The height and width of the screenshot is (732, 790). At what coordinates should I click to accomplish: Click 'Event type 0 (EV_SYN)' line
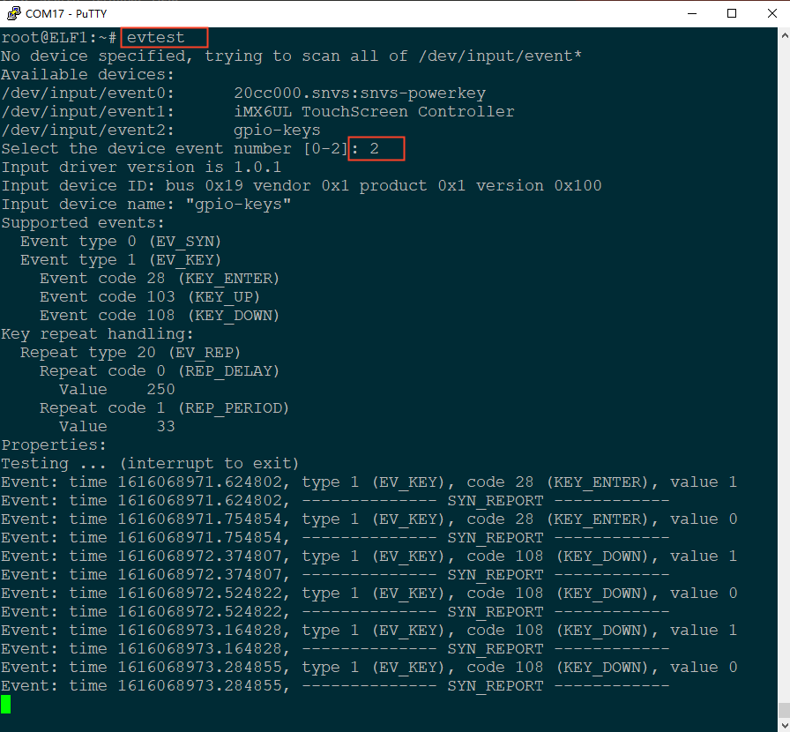click(x=121, y=242)
